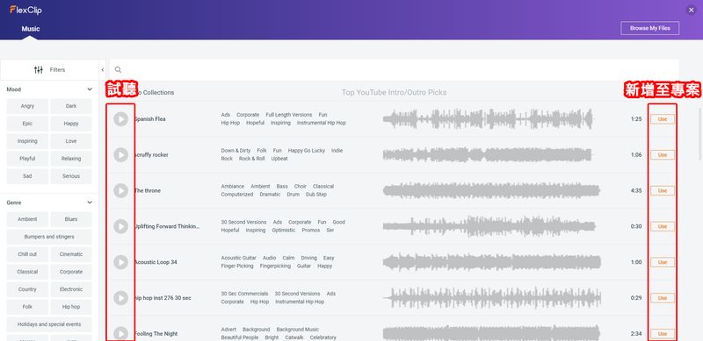Play preview of Fooling The Night track
Image resolution: width=703 pixels, height=341 pixels.
click(120, 334)
